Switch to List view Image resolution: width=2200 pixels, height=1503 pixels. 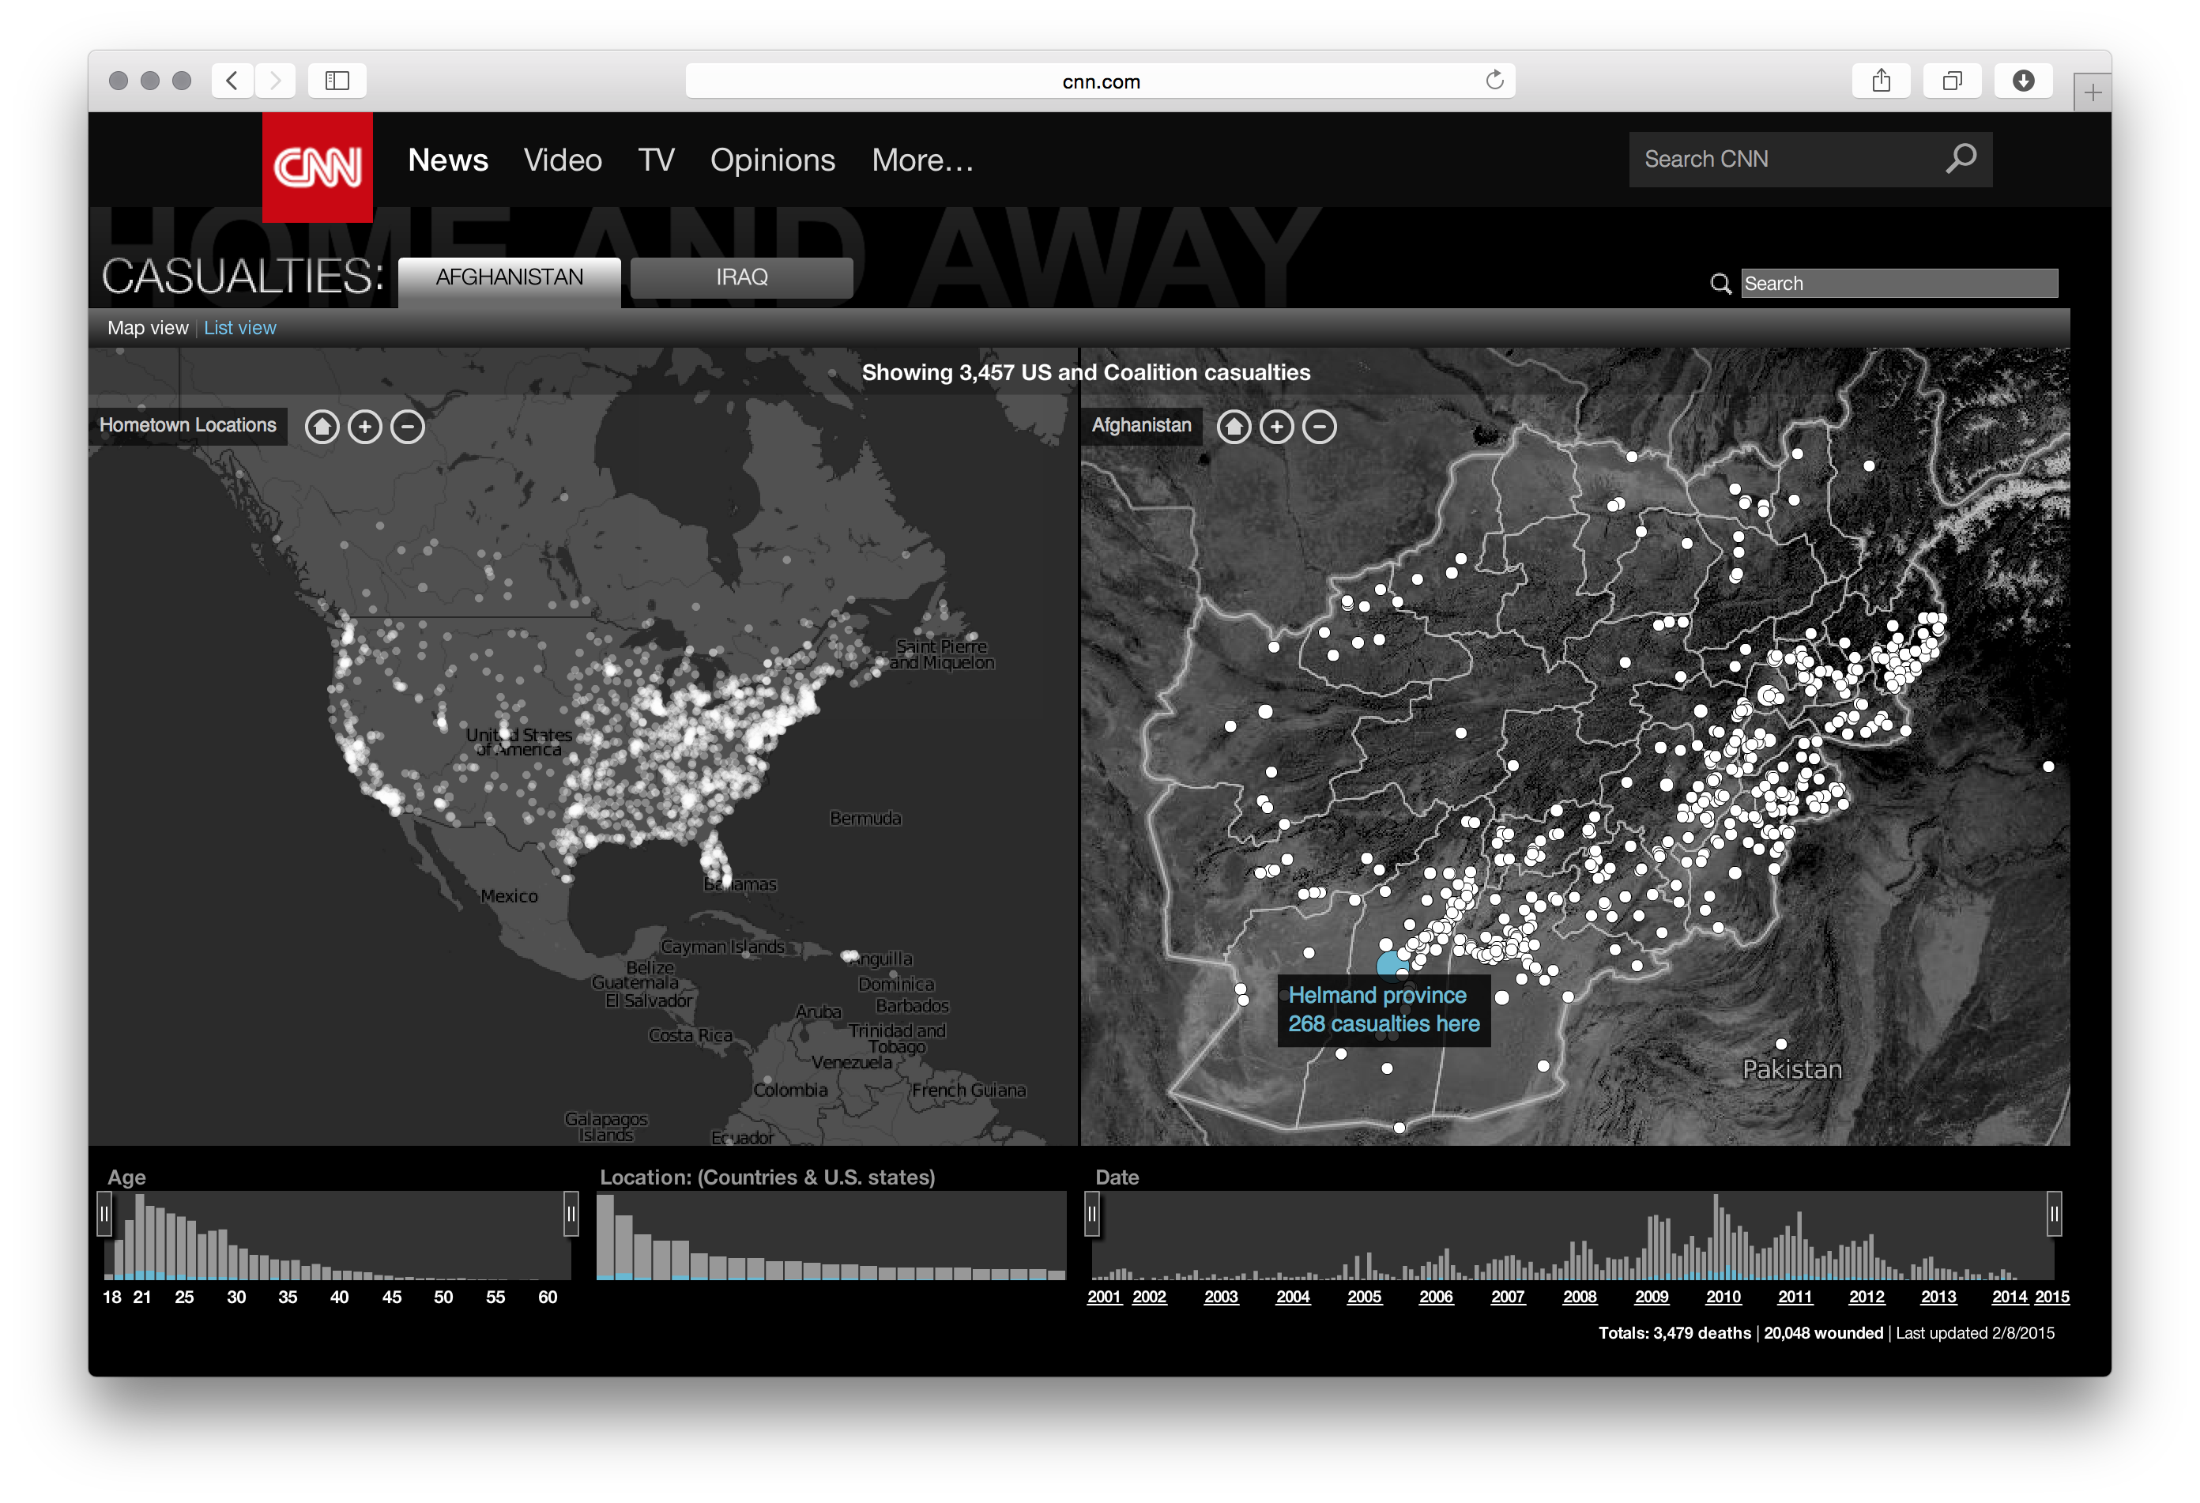pos(239,327)
